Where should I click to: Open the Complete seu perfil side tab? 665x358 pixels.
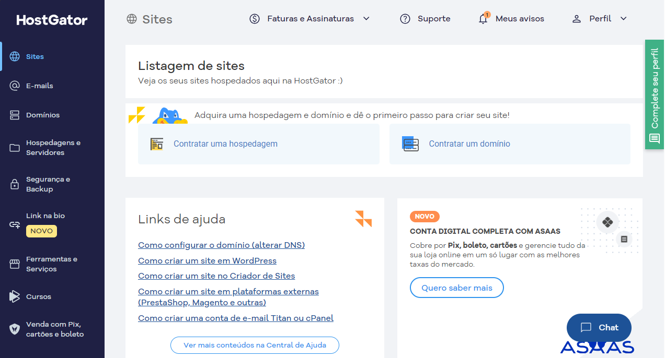coord(655,94)
